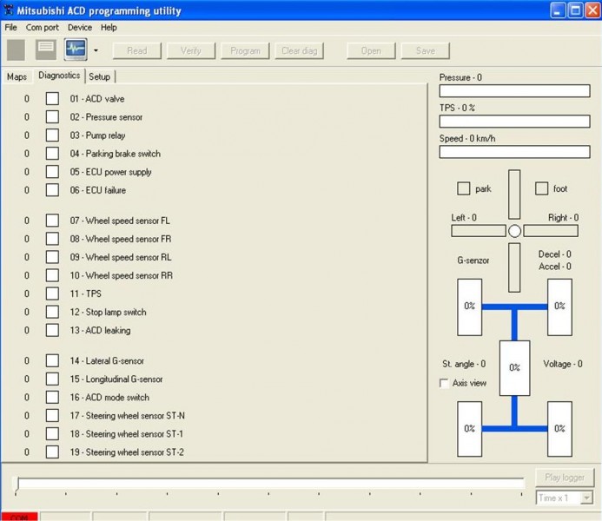602x521 pixels.
Task: Toggle the 11 - TPS checkbox
Action: pos(52,293)
